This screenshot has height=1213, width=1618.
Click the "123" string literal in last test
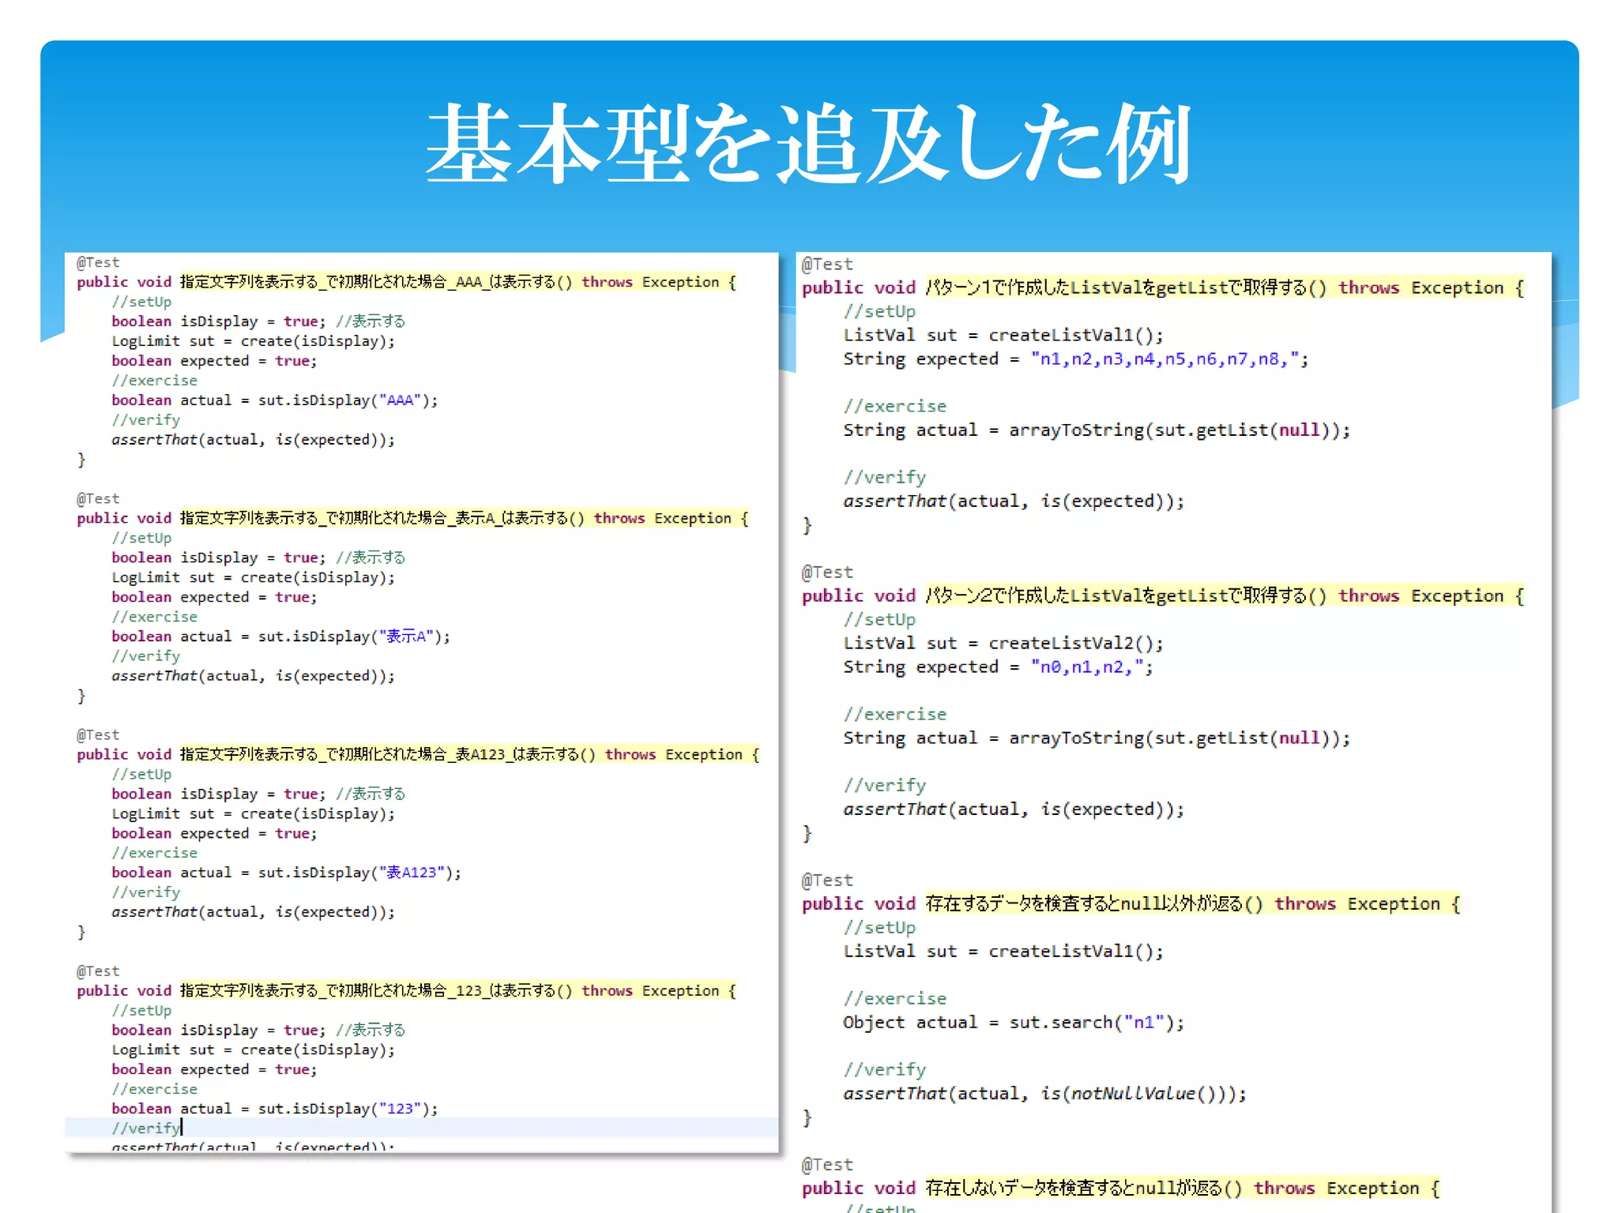click(x=400, y=1109)
